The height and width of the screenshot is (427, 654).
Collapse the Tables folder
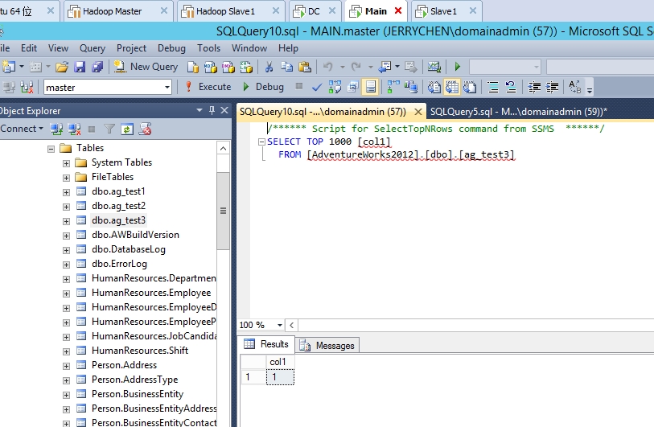(51, 149)
